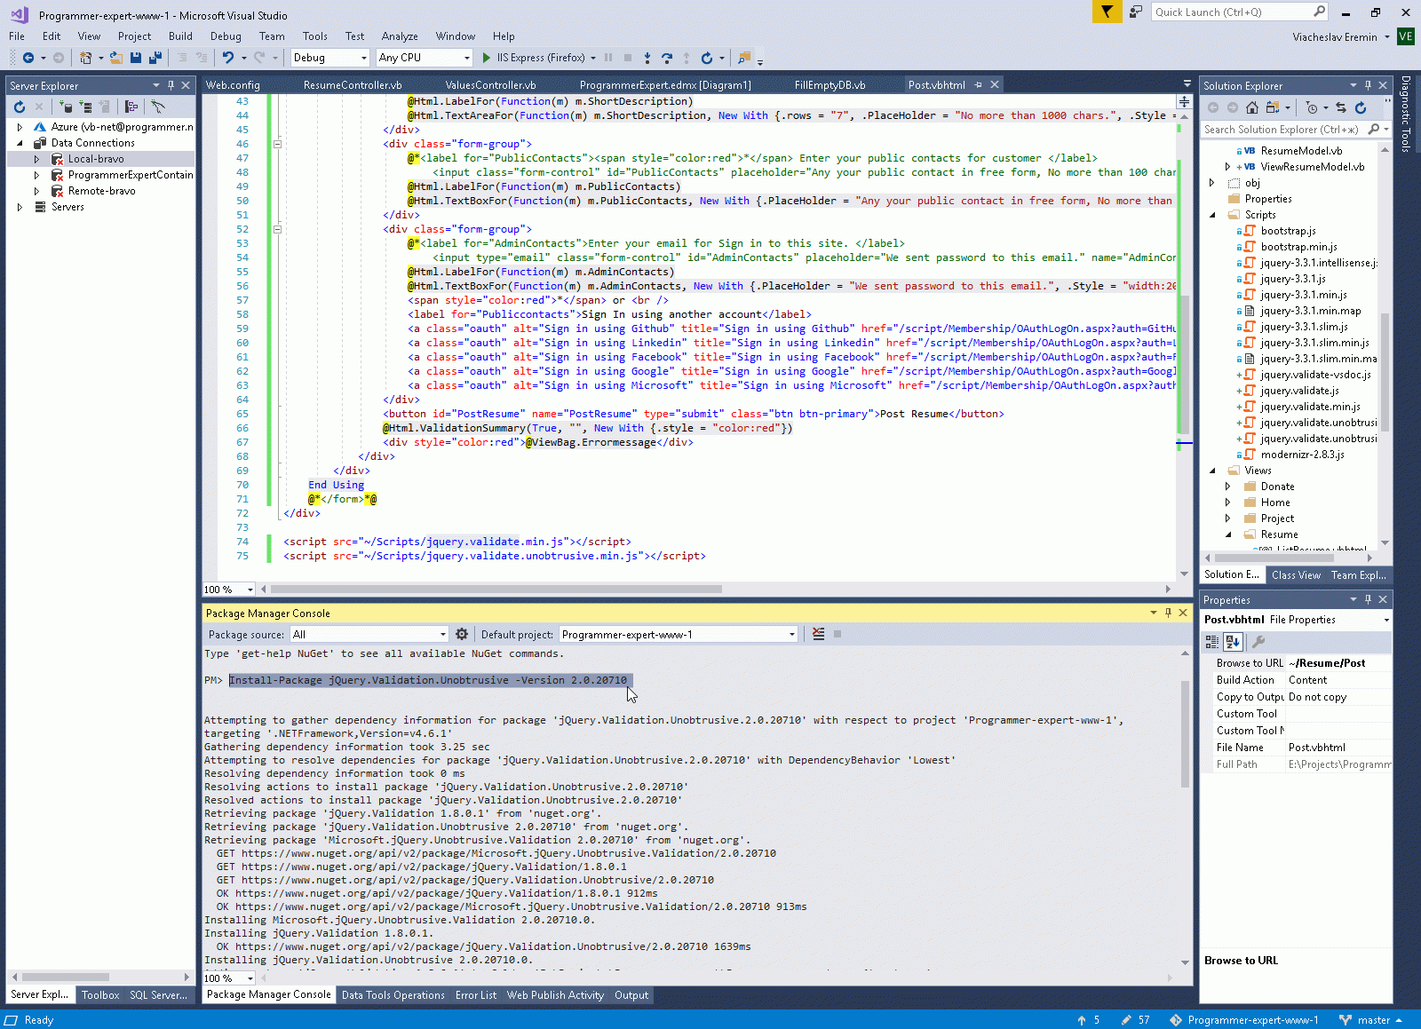Expand the Donate folder under Views
The image size is (1421, 1029).
point(1228,487)
